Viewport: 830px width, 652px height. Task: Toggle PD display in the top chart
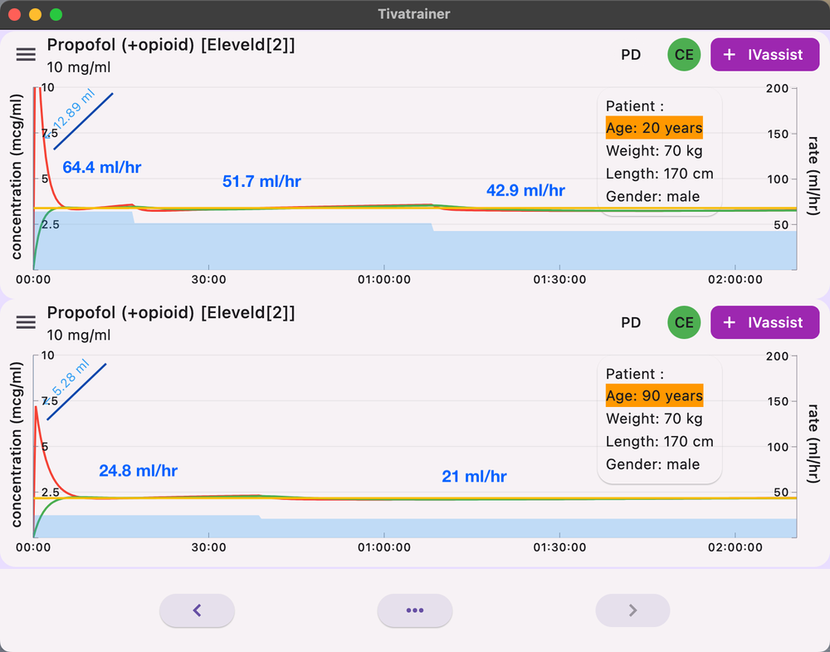coord(631,55)
